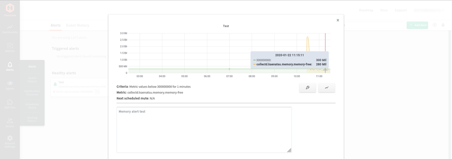Viewport: 452px width, 159px height.
Task: Open the Test healthy alert card
Action: (x=79, y=87)
